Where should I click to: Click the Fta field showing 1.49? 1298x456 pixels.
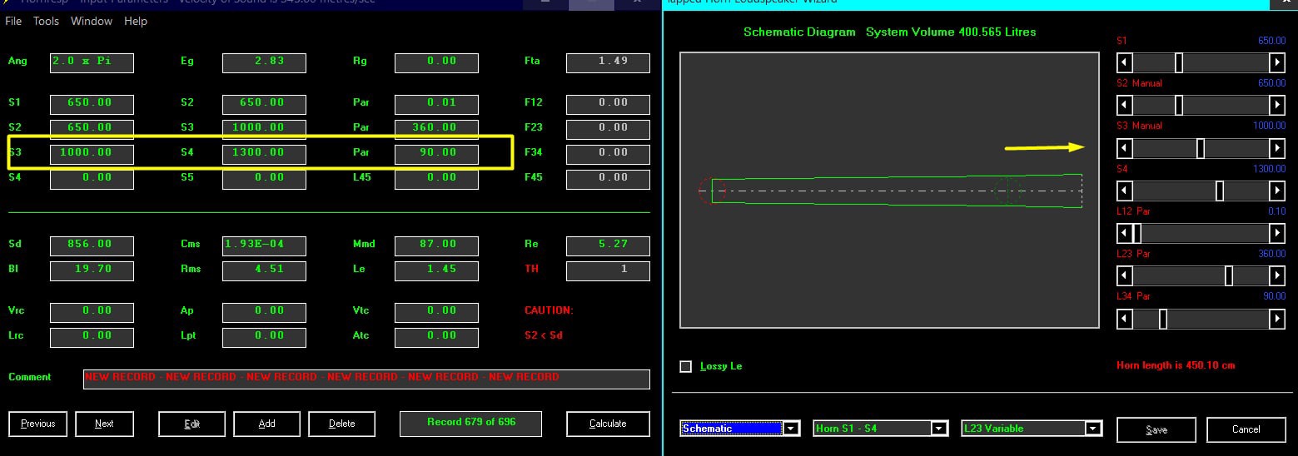tap(608, 63)
